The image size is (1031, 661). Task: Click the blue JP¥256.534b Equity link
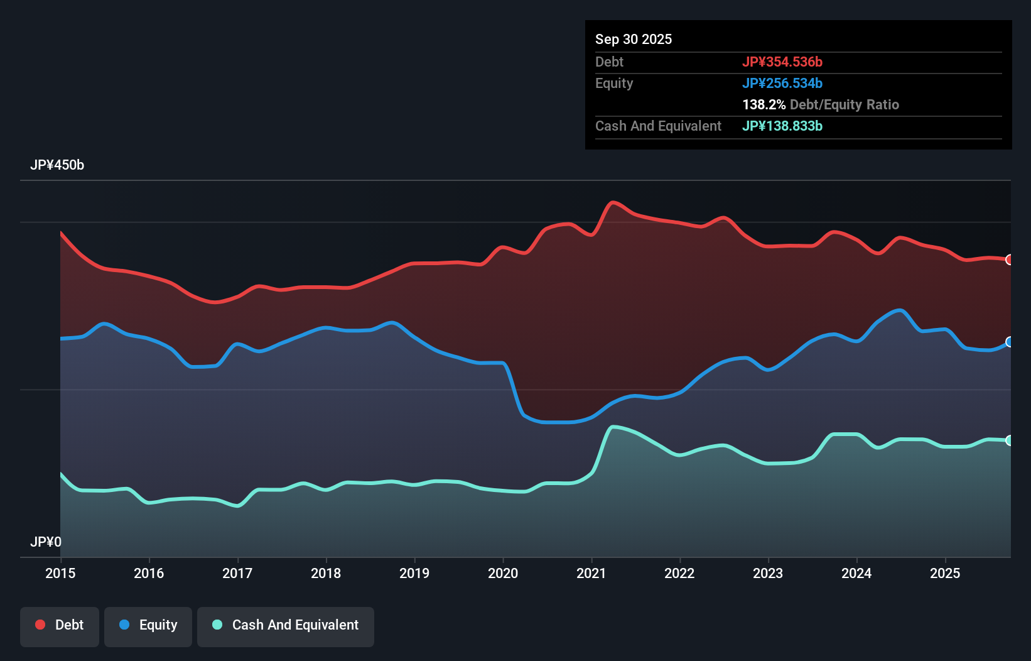coord(784,83)
